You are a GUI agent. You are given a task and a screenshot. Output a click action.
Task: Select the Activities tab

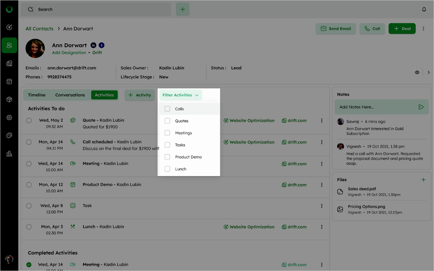pyautogui.click(x=105, y=95)
